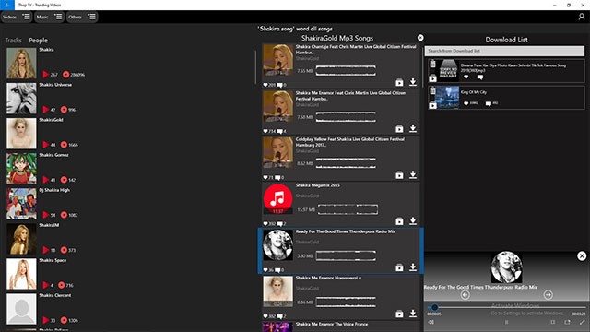Delete King Of My City download

tap(432, 90)
